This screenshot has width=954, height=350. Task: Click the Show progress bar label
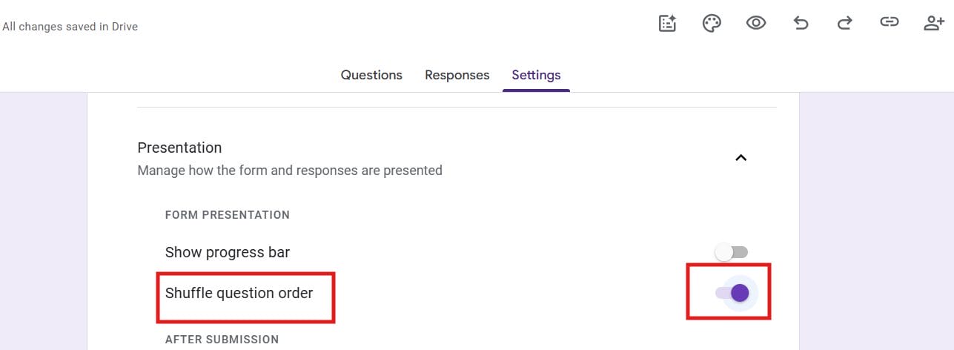click(227, 252)
